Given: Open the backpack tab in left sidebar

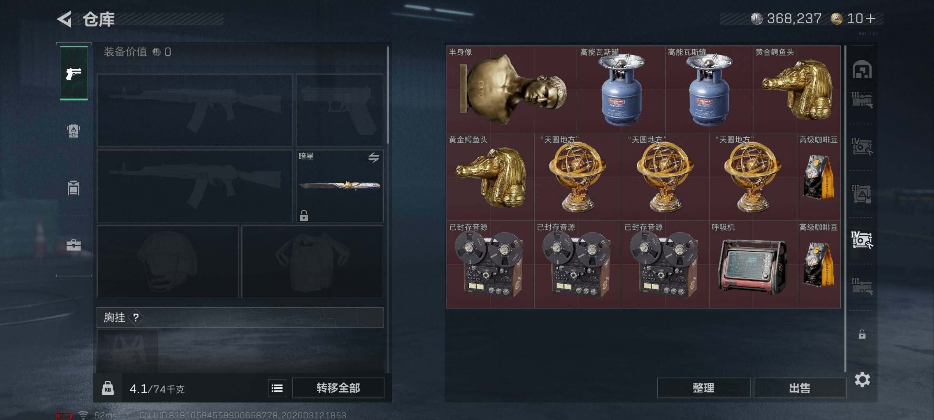Looking at the screenshot, I should click(x=74, y=130).
